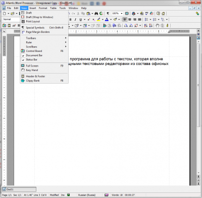
Task: Open dropdown arrow beside font color A
Action: tap(111, 20)
